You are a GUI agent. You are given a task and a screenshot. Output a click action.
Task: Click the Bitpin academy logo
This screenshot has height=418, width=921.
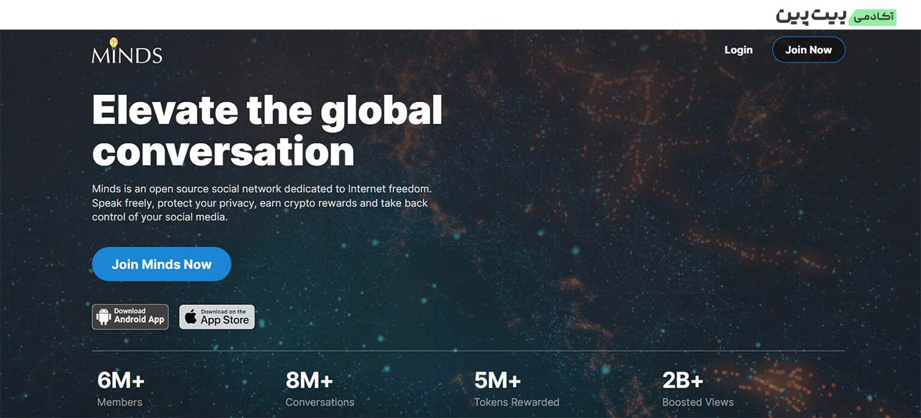click(836, 16)
